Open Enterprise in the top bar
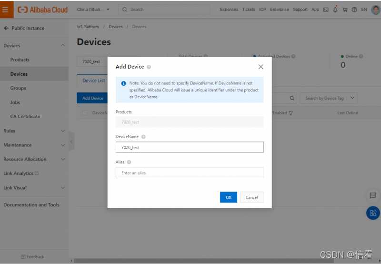The height and width of the screenshot is (264, 381). (x=280, y=10)
